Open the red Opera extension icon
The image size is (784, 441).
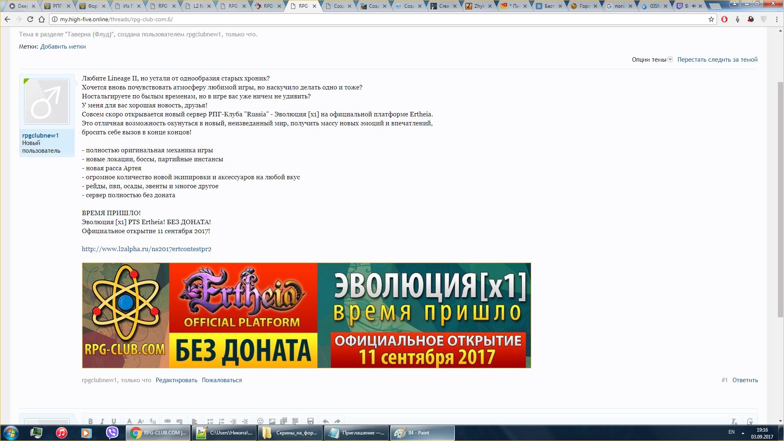[x=724, y=19]
